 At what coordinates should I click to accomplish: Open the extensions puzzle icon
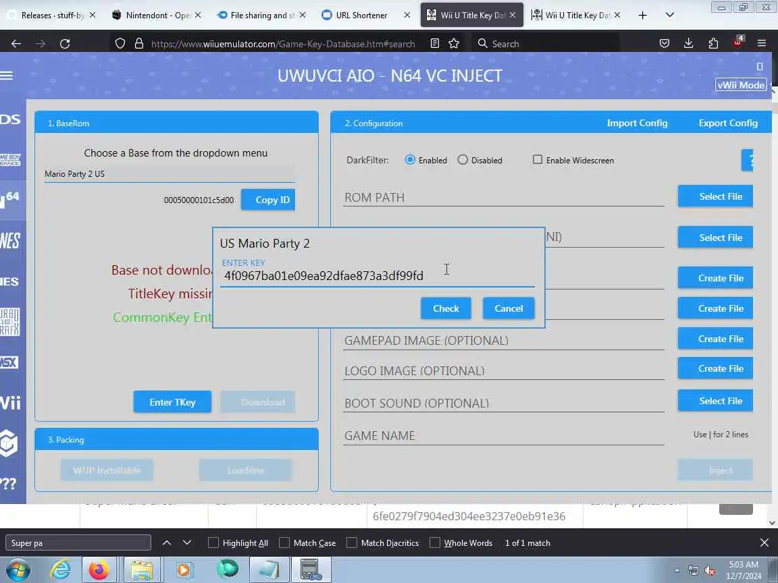pyautogui.click(x=713, y=44)
